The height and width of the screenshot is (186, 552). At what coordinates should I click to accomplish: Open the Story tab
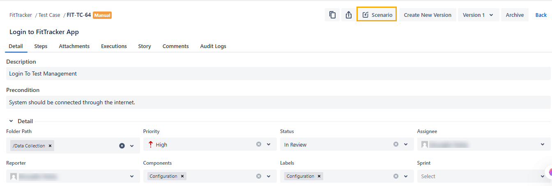[x=145, y=46]
